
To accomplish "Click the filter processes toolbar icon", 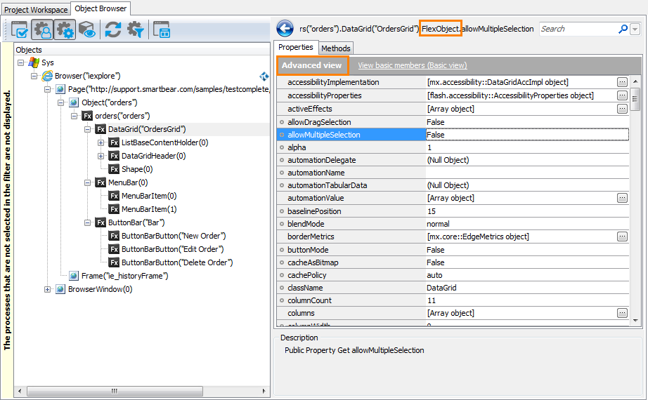I will tap(135, 29).
